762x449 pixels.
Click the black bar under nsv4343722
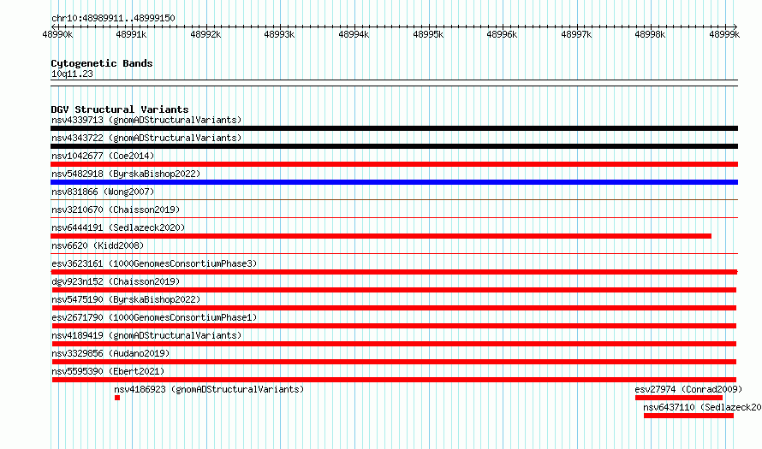coord(394,146)
